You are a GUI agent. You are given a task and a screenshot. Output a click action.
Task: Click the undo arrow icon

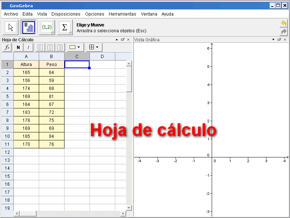coord(283,24)
